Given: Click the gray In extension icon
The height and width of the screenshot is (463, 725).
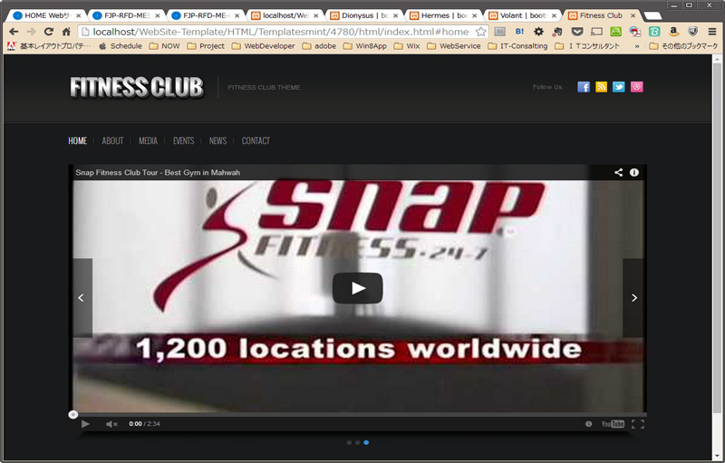Looking at the screenshot, I should 500,32.
